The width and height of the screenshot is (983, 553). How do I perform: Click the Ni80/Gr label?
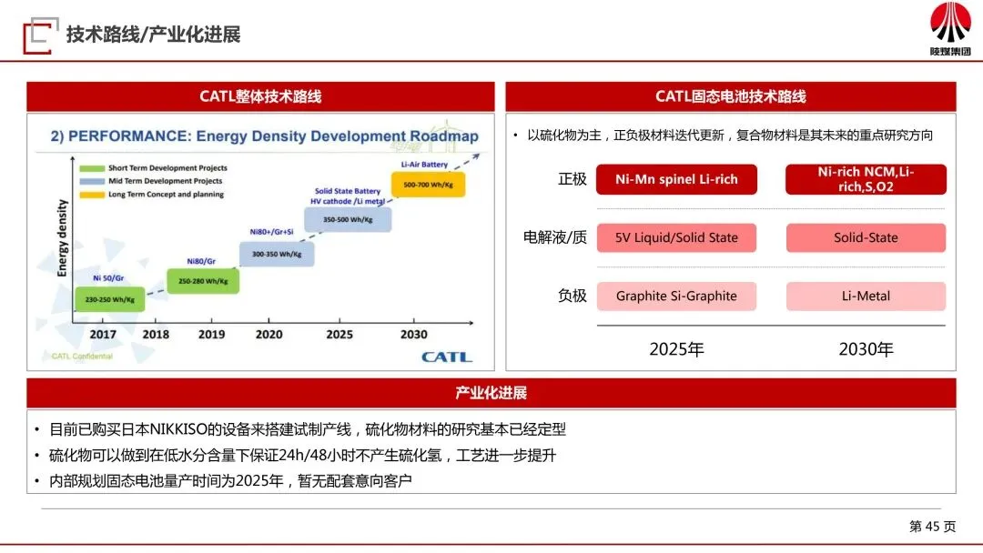pos(201,261)
